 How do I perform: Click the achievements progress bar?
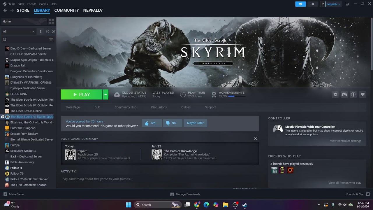click(x=237, y=96)
